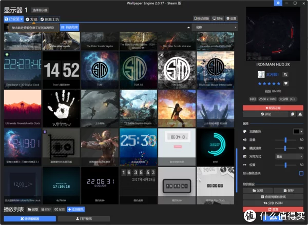The height and width of the screenshot is (225, 308).
Task: Rate wallpaper with the fifth star
Action: coord(278,84)
